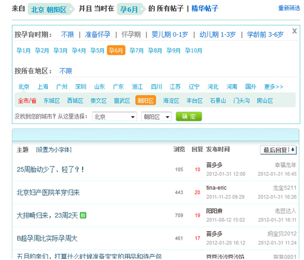
Task: Select the 房山区 district
Action: point(265,101)
